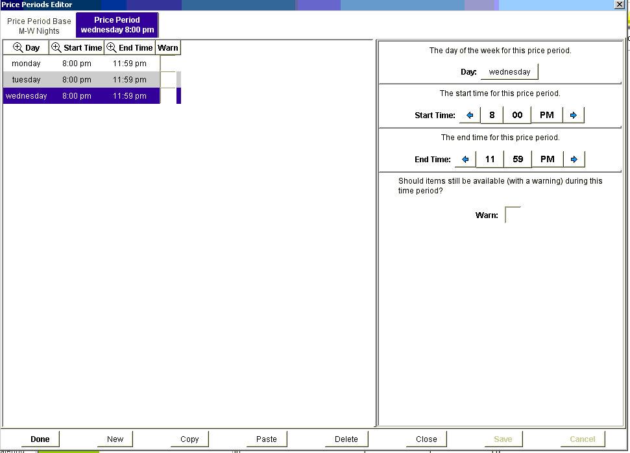Select the Price Period wednesday 8:00 pm tab
The image size is (630, 453).
tap(117, 25)
